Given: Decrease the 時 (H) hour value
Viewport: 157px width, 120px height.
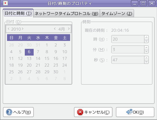Looking at the screenshot, I should click(x=146, y=41).
